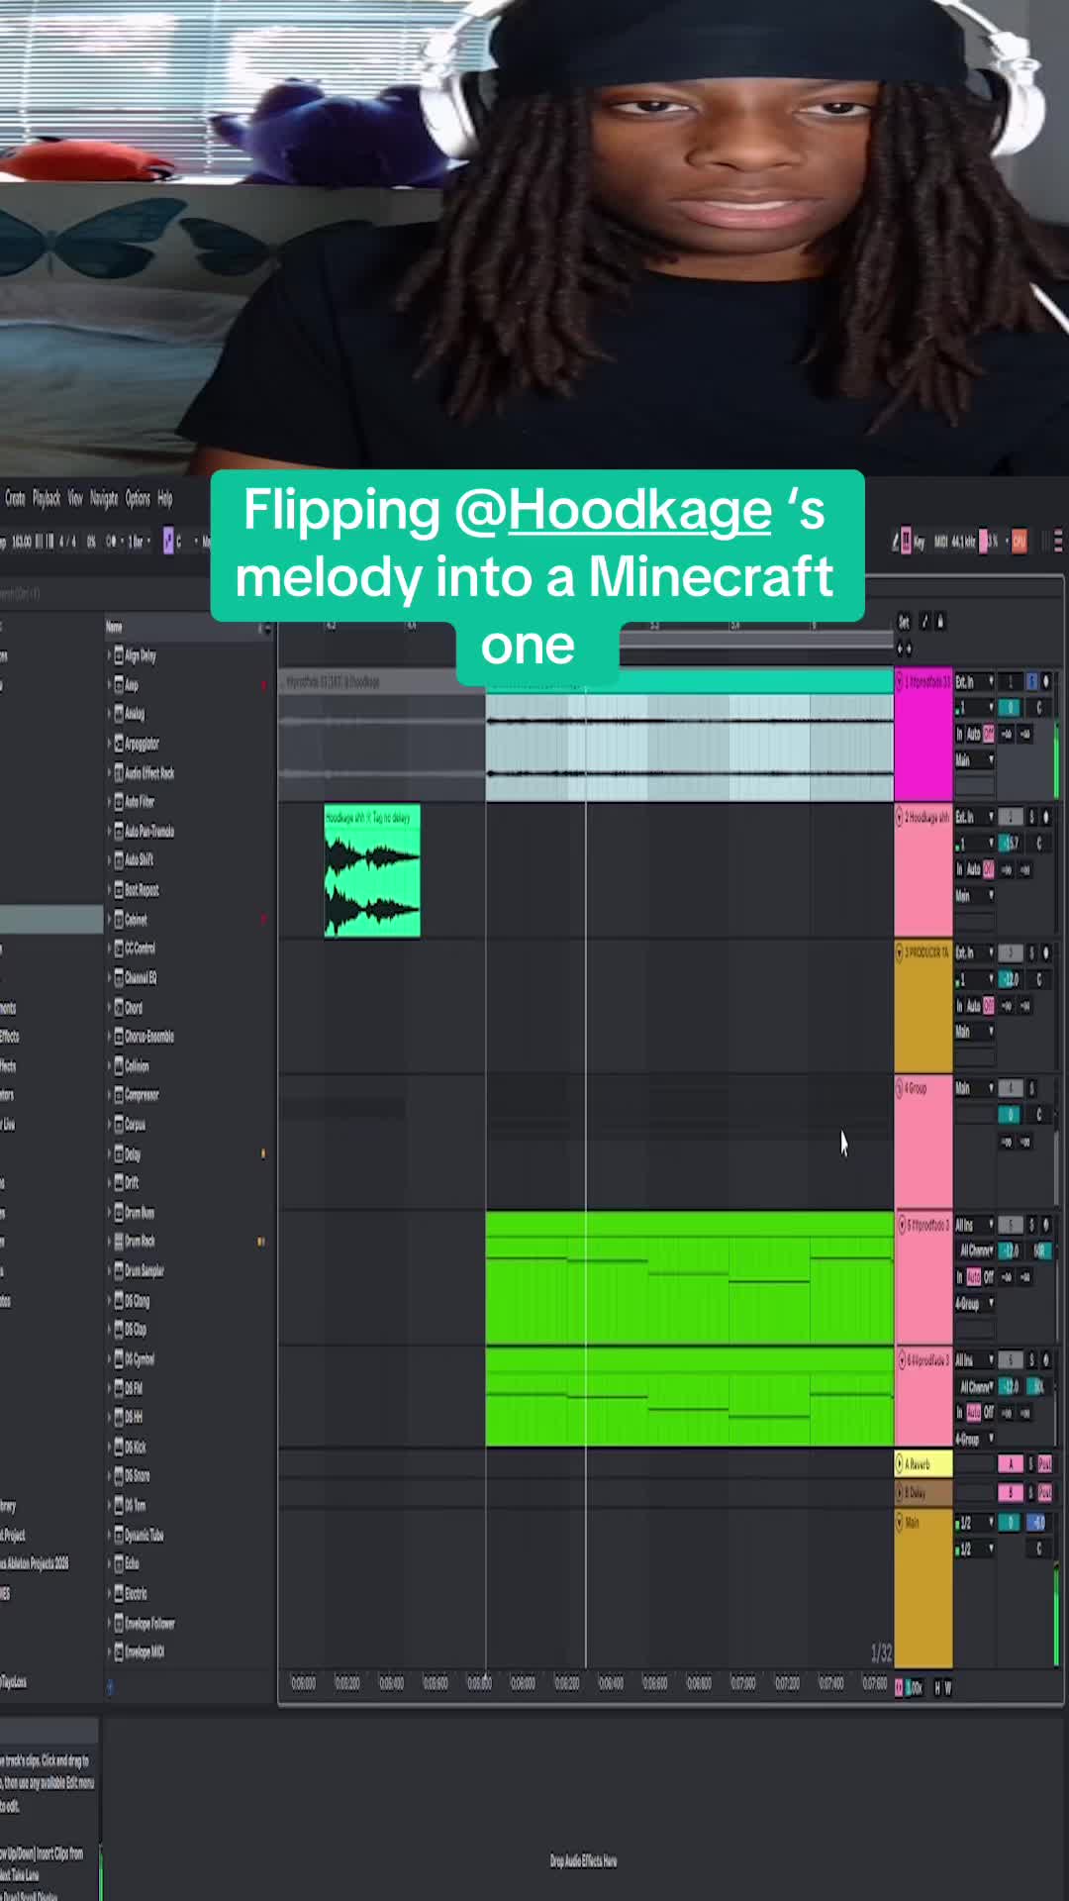Image resolution: width=1069 pixels, height=1901 pixels.
Task: Click the metronome icon in the control bar
Action: (111, 542)
